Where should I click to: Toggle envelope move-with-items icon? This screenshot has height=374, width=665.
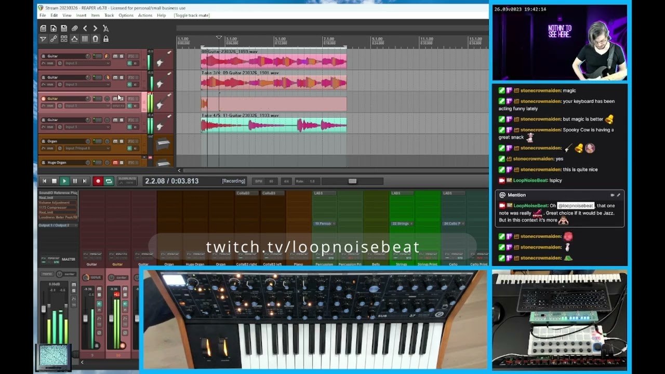pyautogui.click(x=74, y=39)
